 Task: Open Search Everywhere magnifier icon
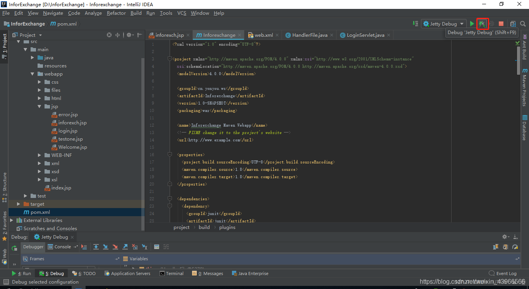(523, 24)
